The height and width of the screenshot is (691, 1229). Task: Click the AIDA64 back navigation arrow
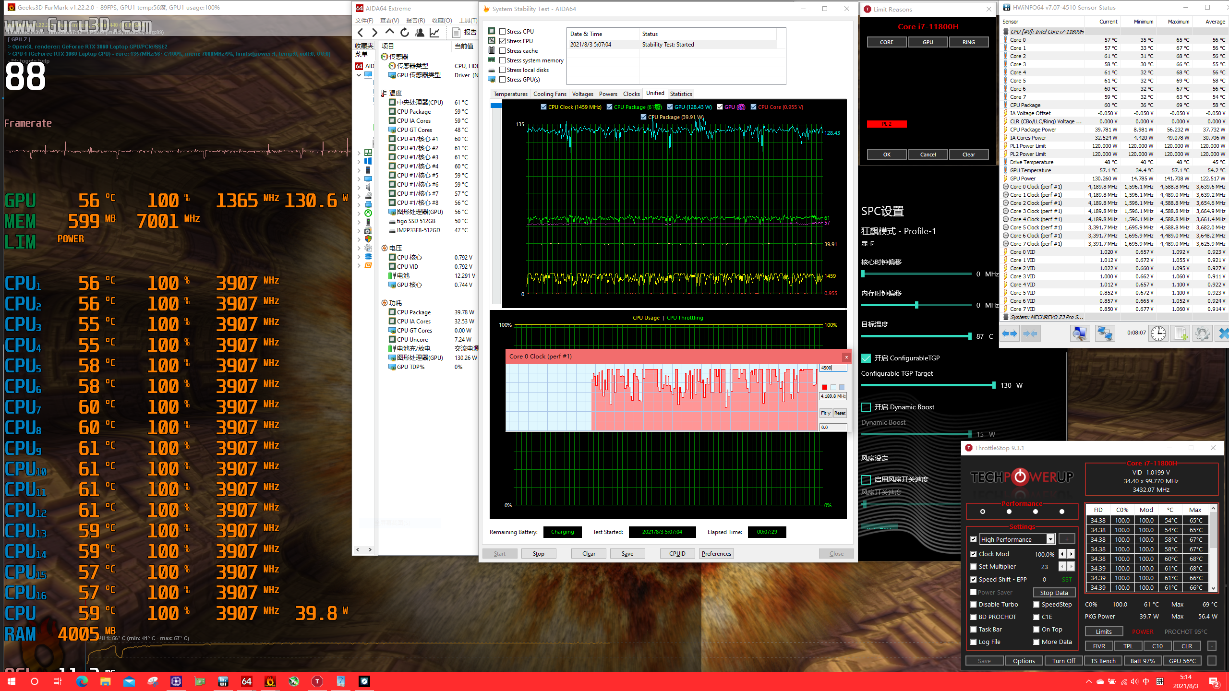360,32
